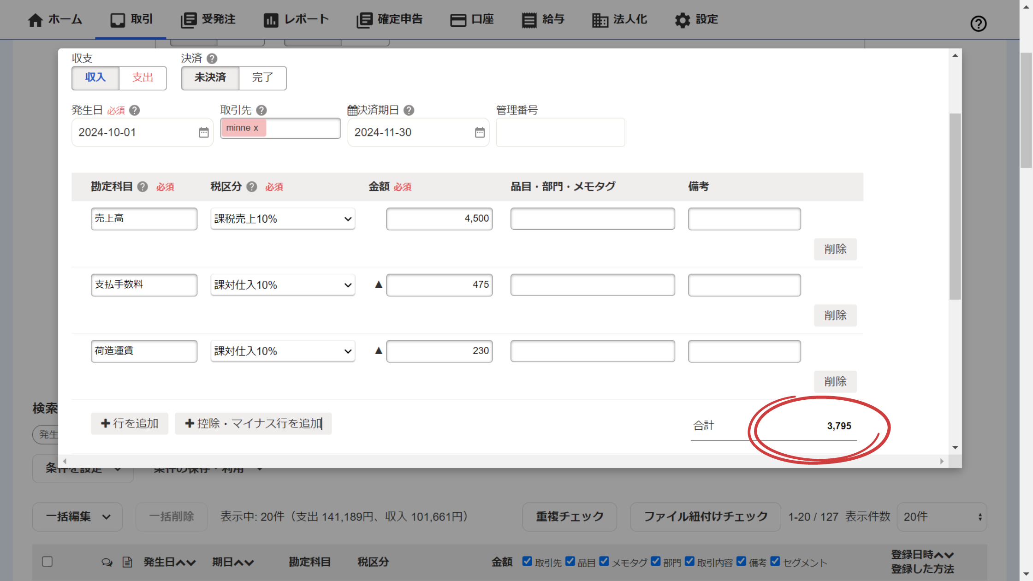Viewport: 1033px width, 581px height.
Task: Click the help icon beside 税区分 header
Action: pyautogui.click(x=252, y=187)
